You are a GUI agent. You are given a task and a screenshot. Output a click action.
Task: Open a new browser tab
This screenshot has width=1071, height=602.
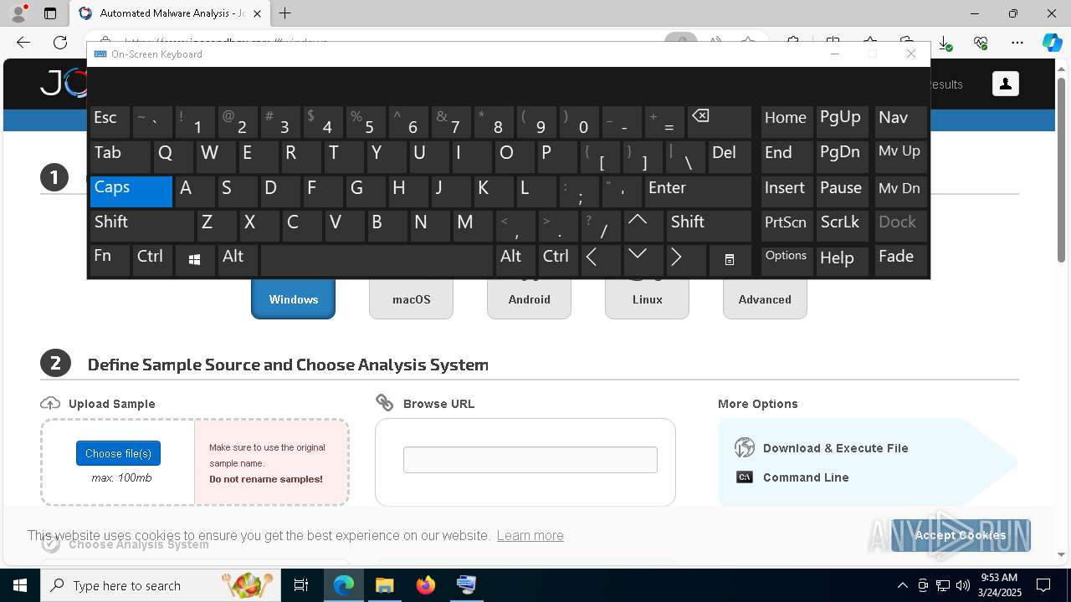pyautogui.click(x=285, y=13)
